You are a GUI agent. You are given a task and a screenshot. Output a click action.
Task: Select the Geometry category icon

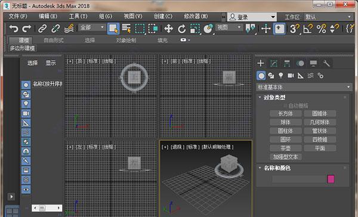click(x=261, y=76)
